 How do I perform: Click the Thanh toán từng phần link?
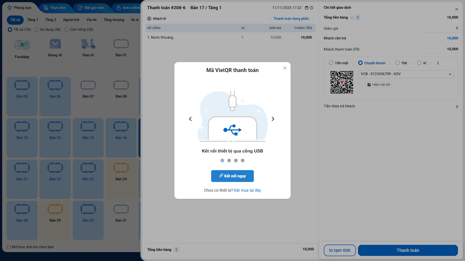(291, 19)
